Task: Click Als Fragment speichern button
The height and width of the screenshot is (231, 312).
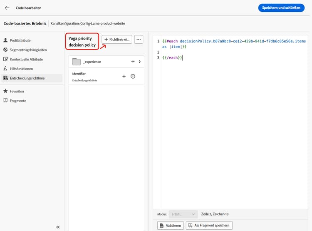Action: coord(209,226)
